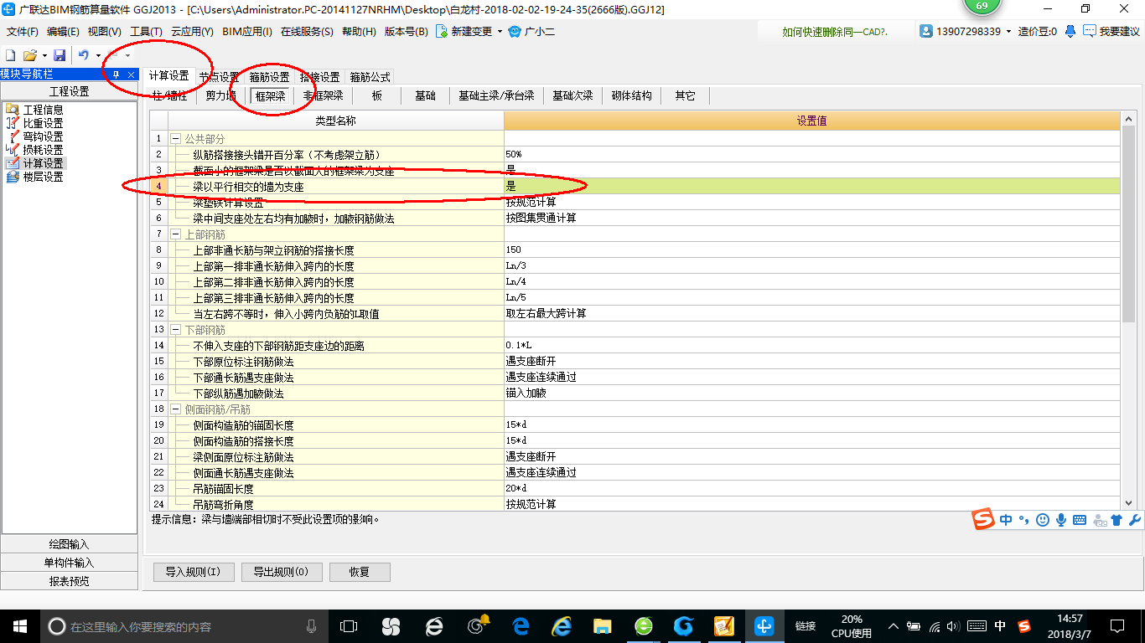
Task: Click the New file toolbar icon
Action: (x=11, y=55)
